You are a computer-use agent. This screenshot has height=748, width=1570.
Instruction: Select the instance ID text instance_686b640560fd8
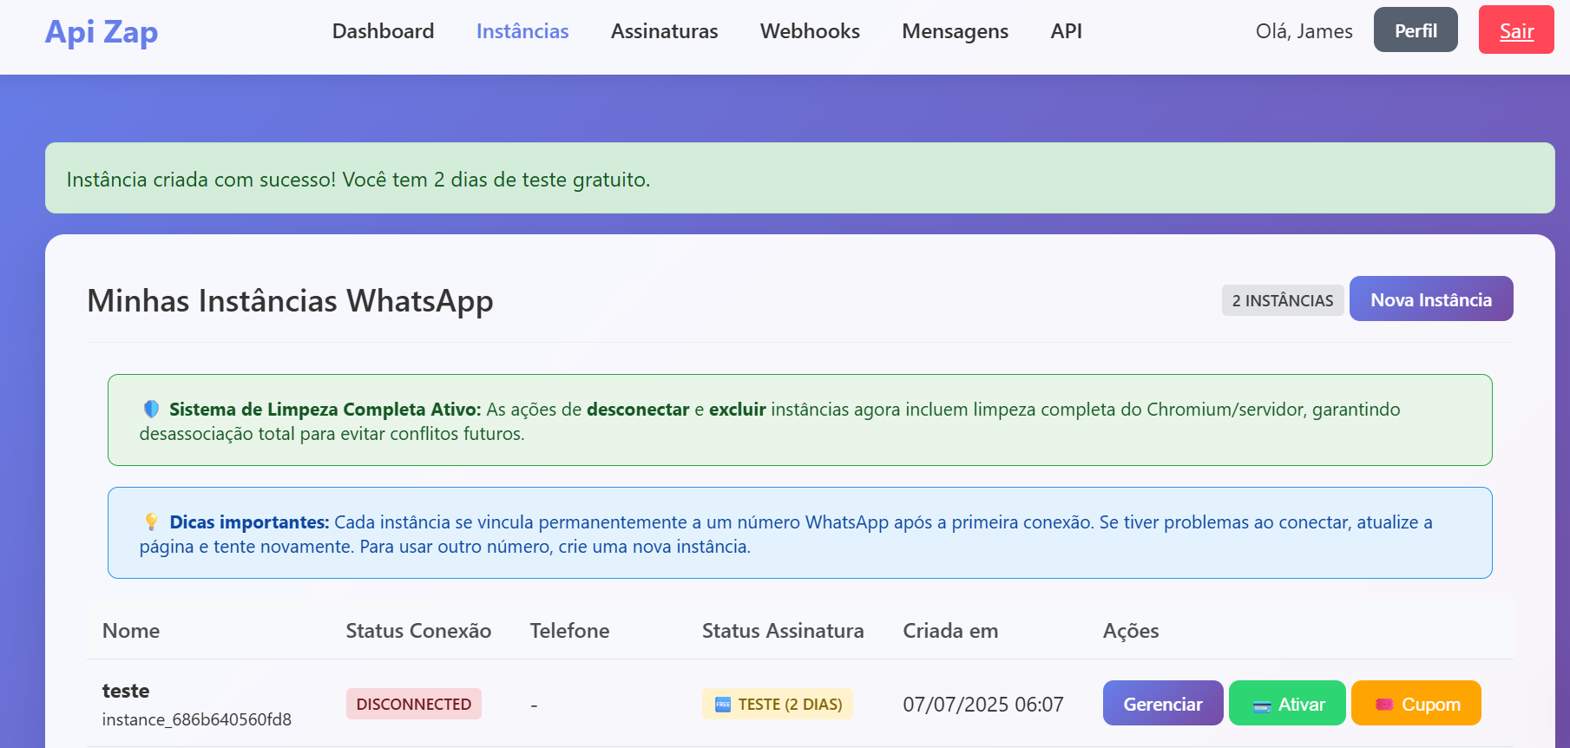click(x=197, y=719)
